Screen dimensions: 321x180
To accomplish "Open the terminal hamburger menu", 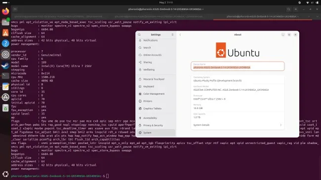I will pos(296,9).
